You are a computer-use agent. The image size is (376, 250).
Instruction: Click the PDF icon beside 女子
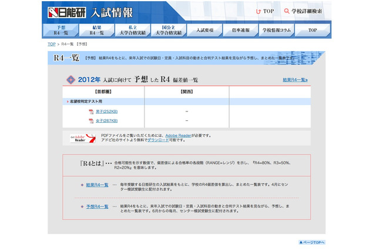tap(91, 121)
